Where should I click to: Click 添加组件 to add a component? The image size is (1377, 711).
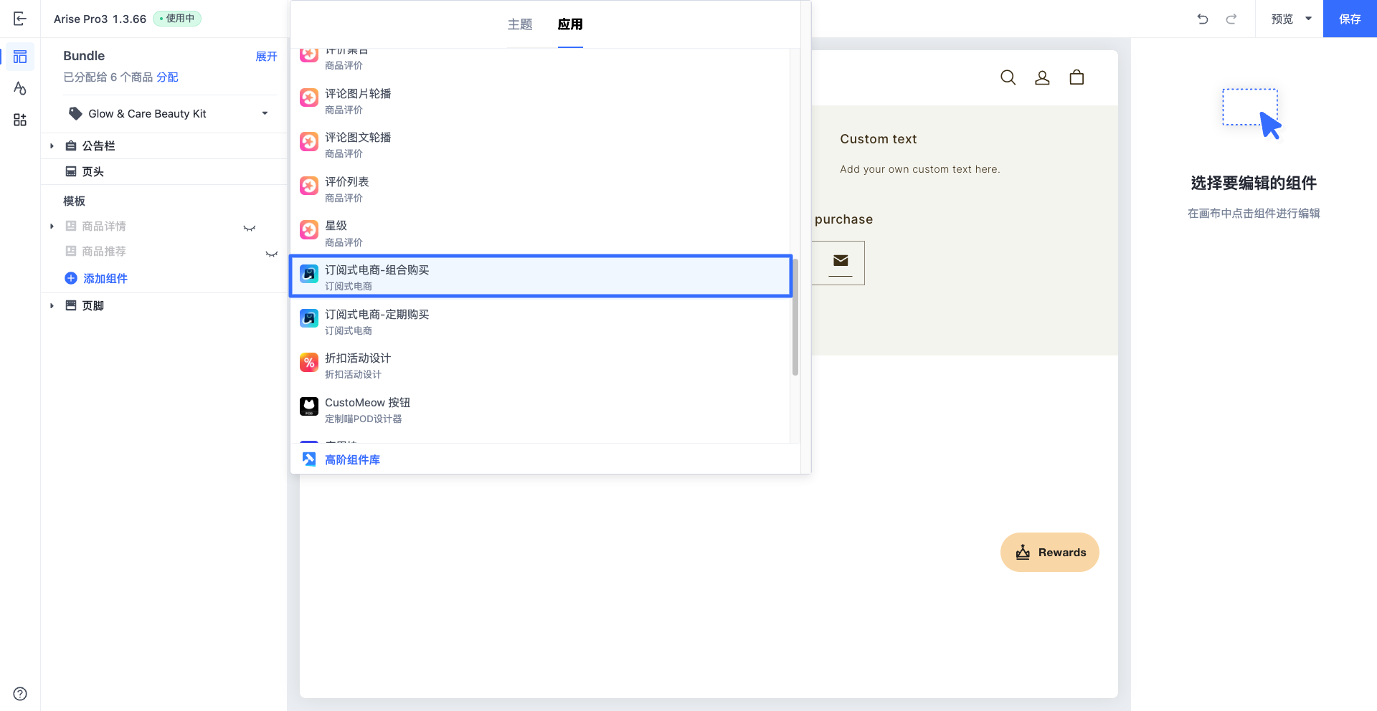pyautogui.click(x=96, y=278)
